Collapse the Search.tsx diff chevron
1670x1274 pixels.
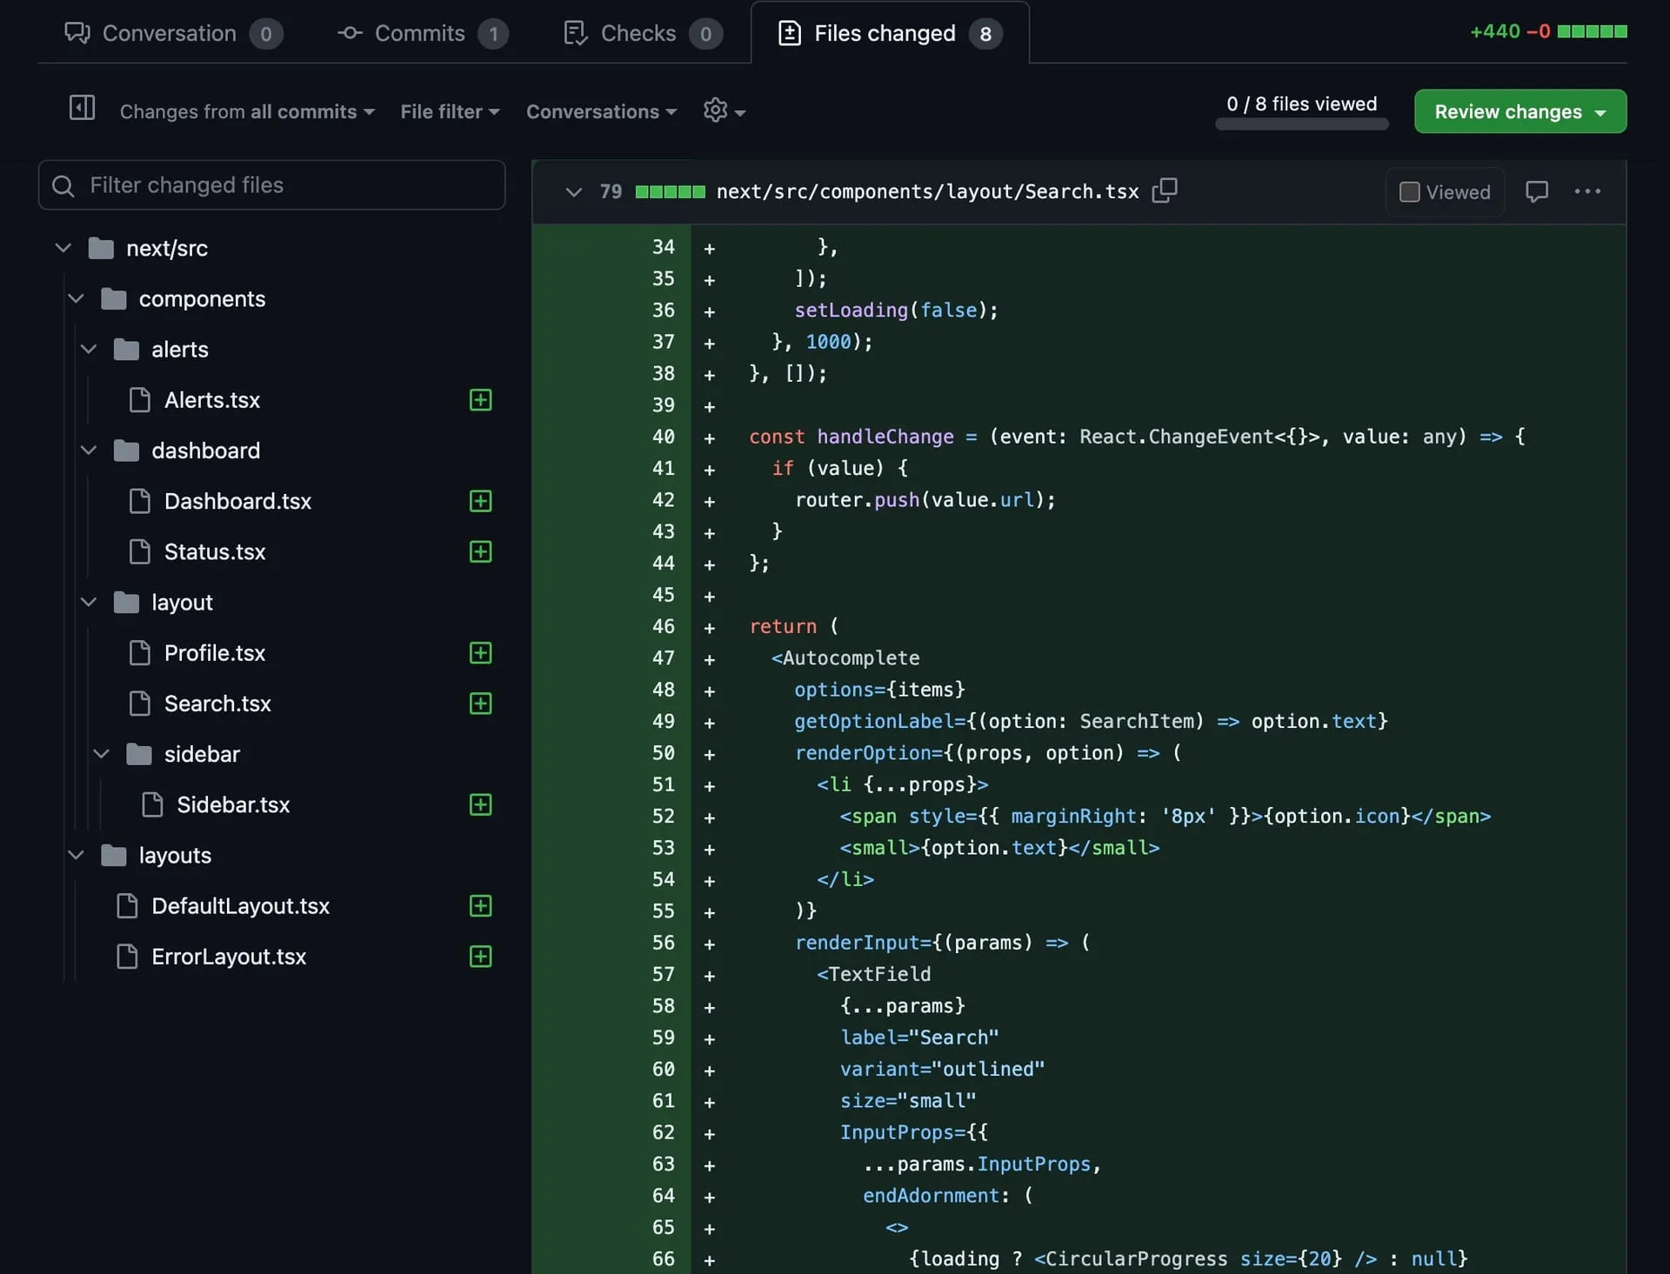pyautogui.click(x=573, y=191)
